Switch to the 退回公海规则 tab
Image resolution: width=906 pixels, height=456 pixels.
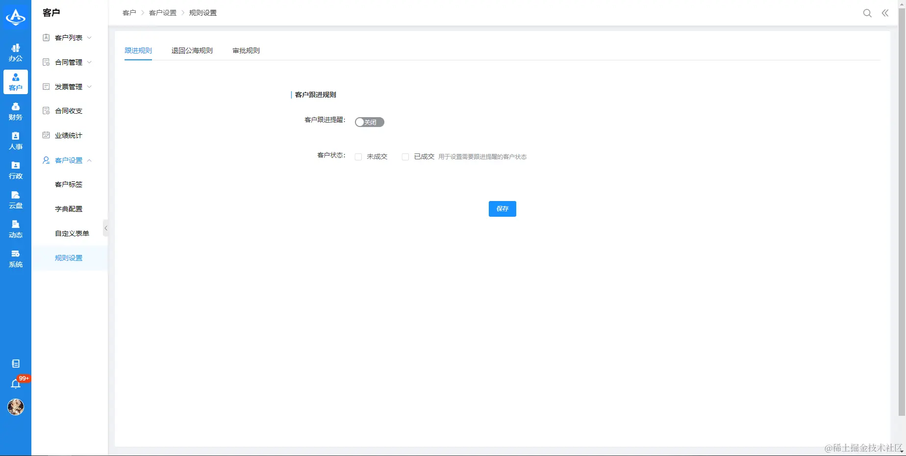click(x=192, y=51)
